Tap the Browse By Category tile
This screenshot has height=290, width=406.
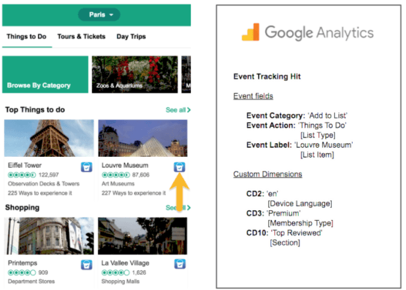click(45, 74)
